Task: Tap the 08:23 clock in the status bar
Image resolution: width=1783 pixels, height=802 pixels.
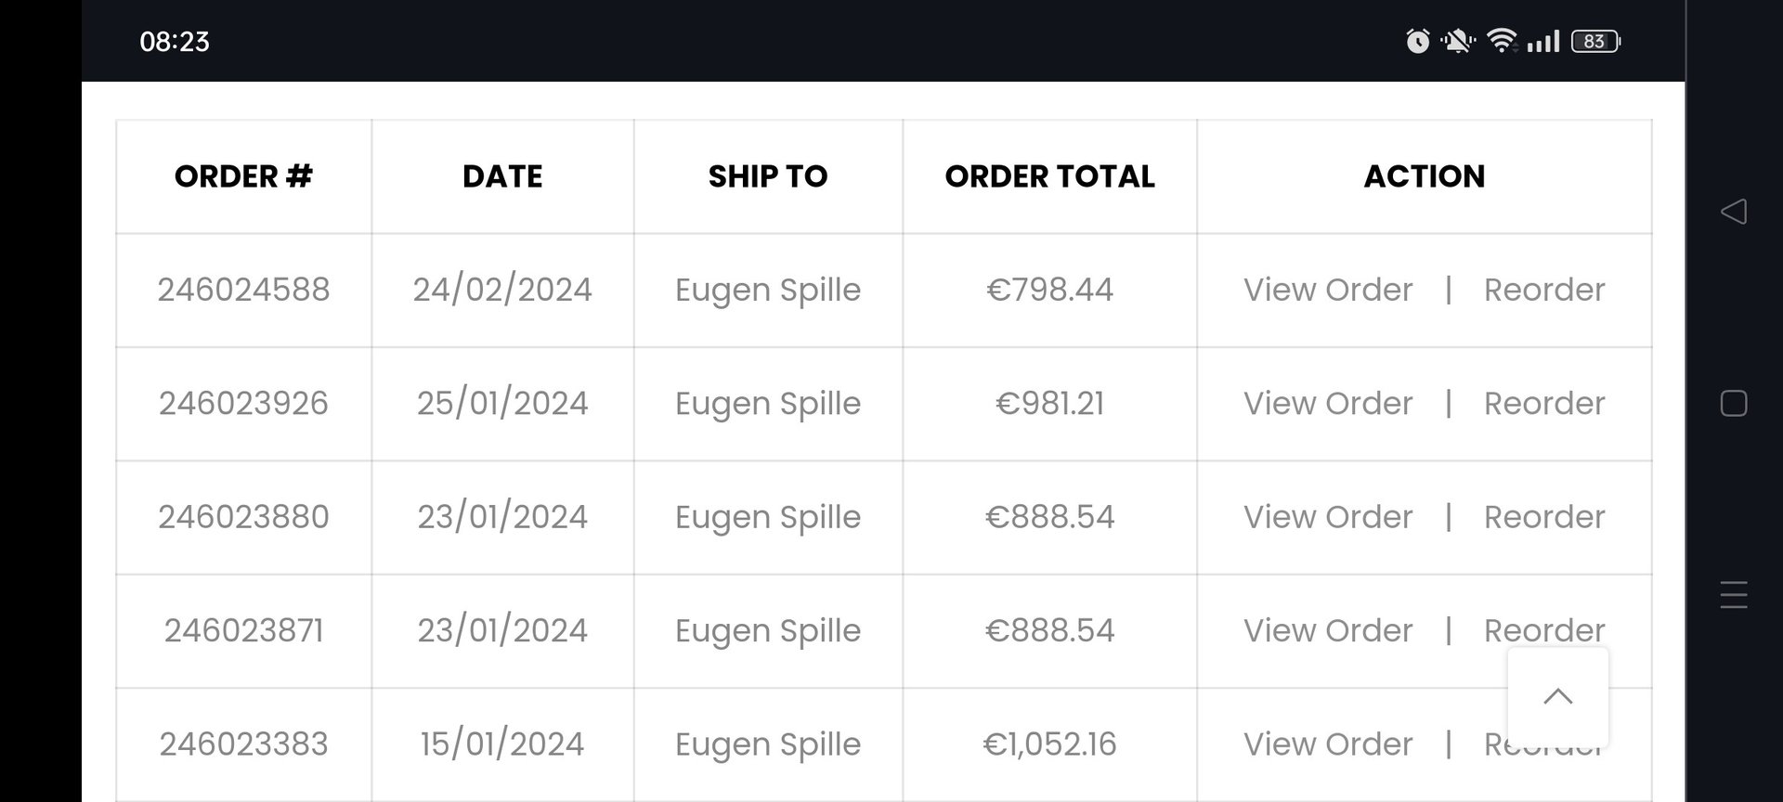Action: (x=175, y=42)
